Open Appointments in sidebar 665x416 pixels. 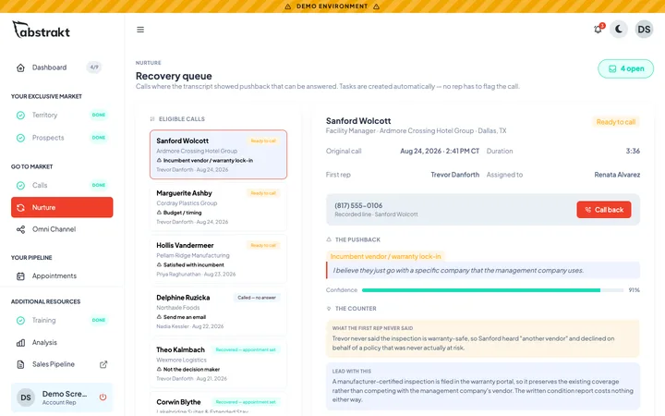click(x=62, y=275)
